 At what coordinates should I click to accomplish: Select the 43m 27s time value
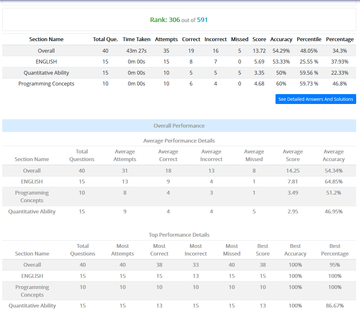click(x=136, y=51)
